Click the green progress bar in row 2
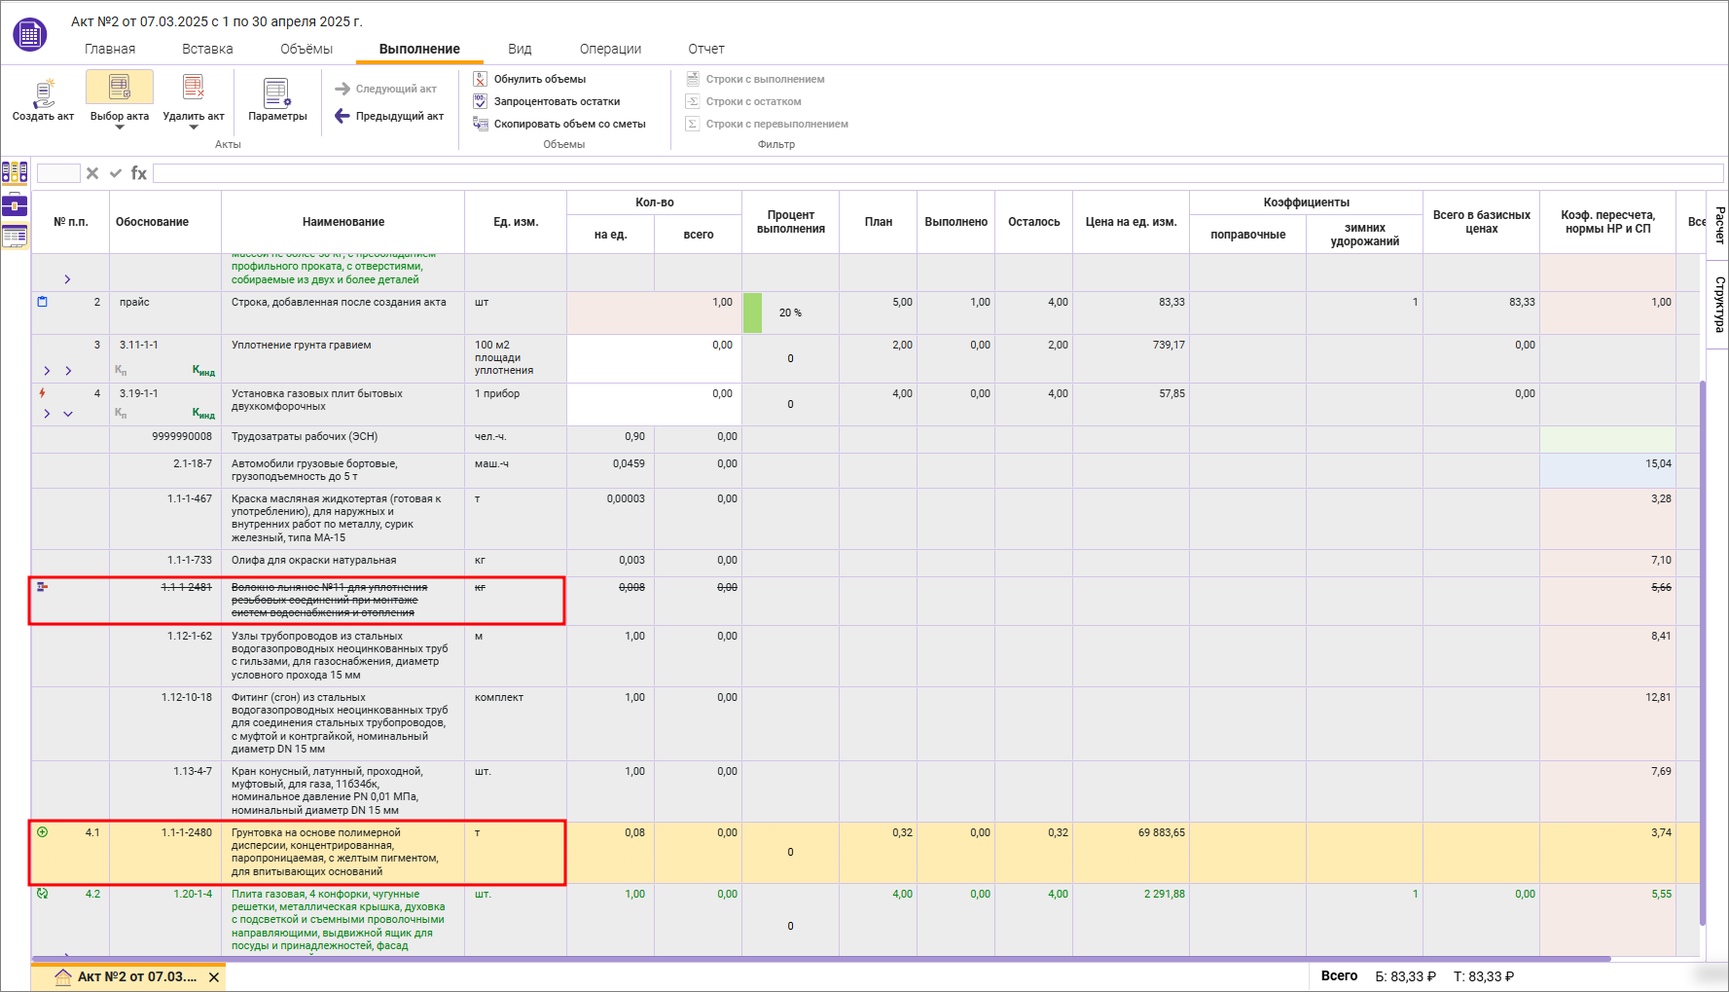This screenshot has width=1729, height=992. point(752,312)
